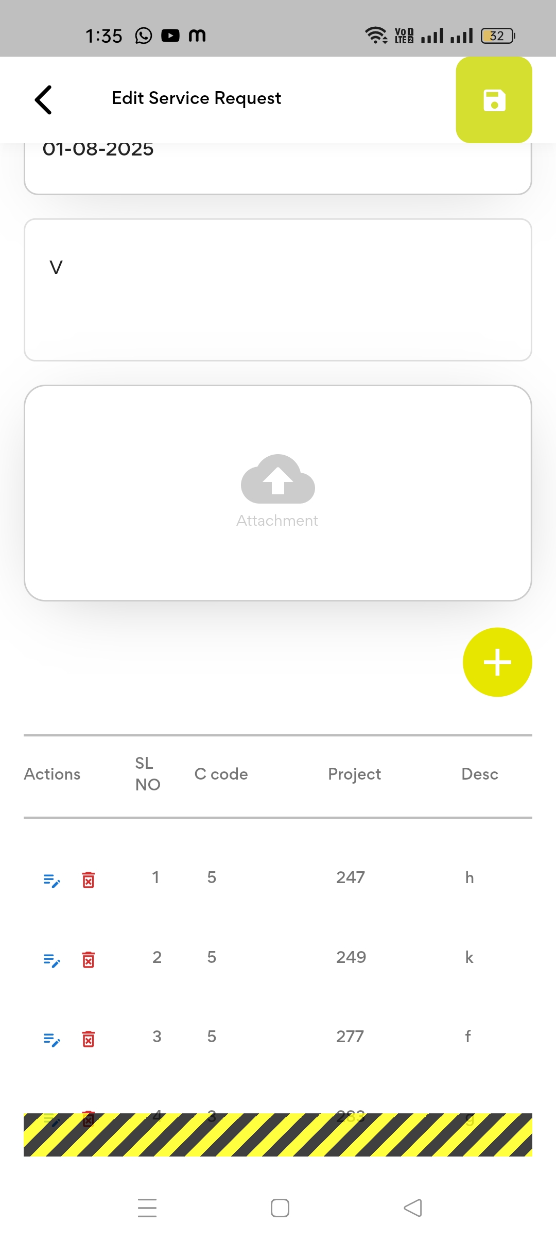The image size is (556, 1242).
Task: Tap the C code column header
Action: (221, 774)
